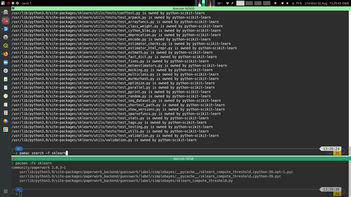Launch Firefox from the dock

[6, 54]
